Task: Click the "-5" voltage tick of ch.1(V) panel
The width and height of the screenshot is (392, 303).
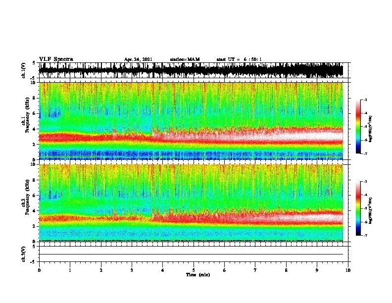Action: pos(33,78)
